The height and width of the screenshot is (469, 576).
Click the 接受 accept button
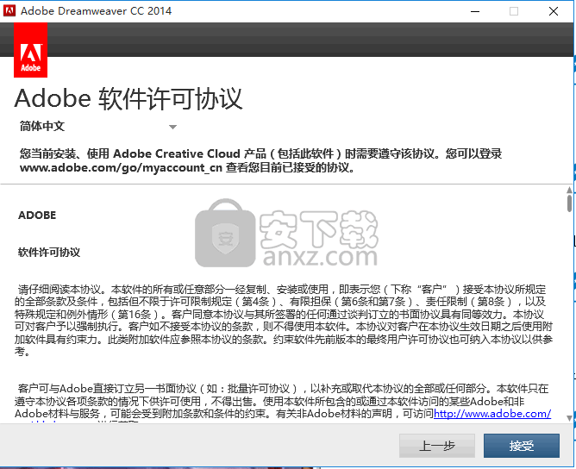click(x=522, y=446)
